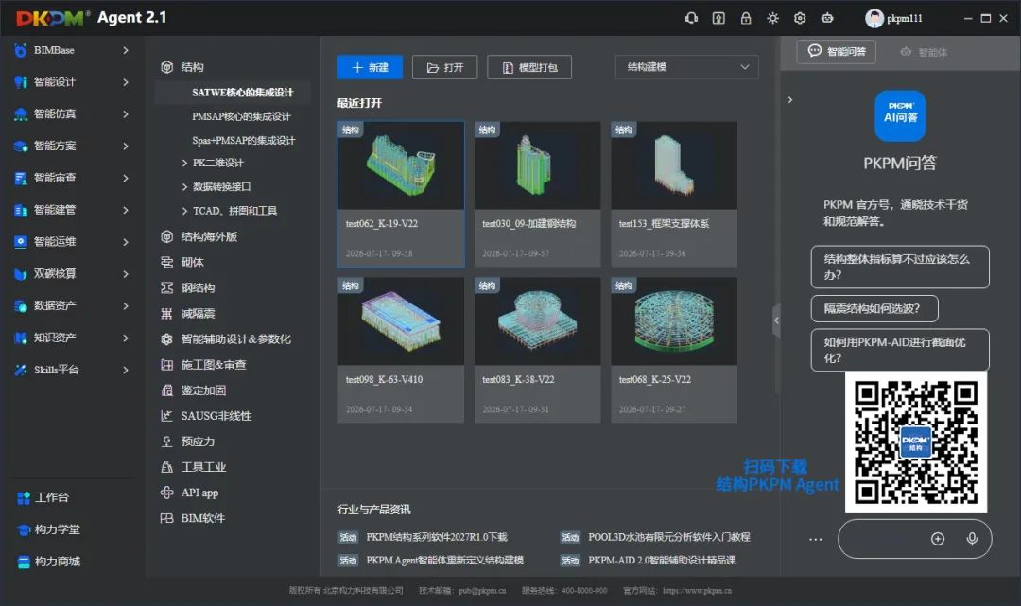Click 新建 button
The height and width of the screenshot is (606, 1021).
tap(370, 67)
